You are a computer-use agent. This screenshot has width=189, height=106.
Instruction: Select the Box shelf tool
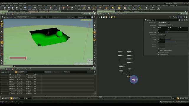(x=5, y=8)
